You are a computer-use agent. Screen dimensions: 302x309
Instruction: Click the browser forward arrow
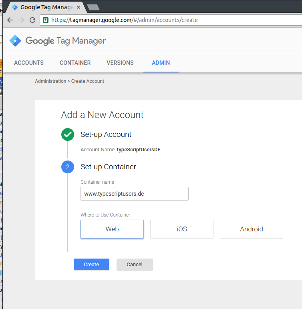(x=21, y=20)
